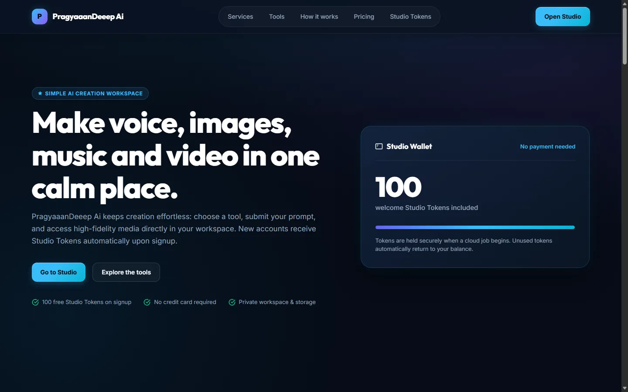Open Studio Tokens nav item
The height and width of the screenshot is (392, 628).
[x=410, y=17]
